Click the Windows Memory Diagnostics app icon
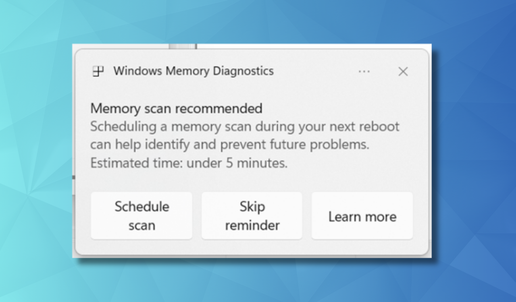Viewport: 516px width, 302px height. pos(98,71)
